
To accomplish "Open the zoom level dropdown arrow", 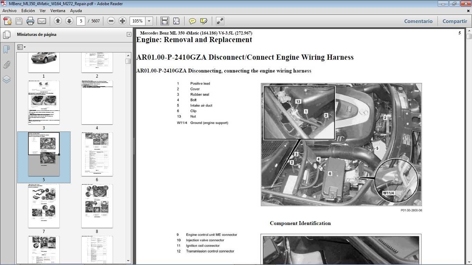I will [x=149, y=21].
